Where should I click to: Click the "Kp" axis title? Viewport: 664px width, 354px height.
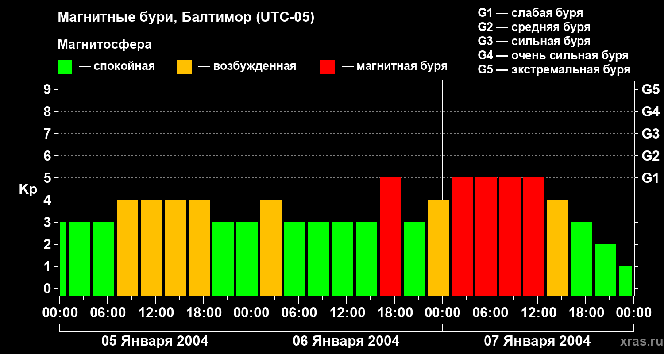point(28,189)
